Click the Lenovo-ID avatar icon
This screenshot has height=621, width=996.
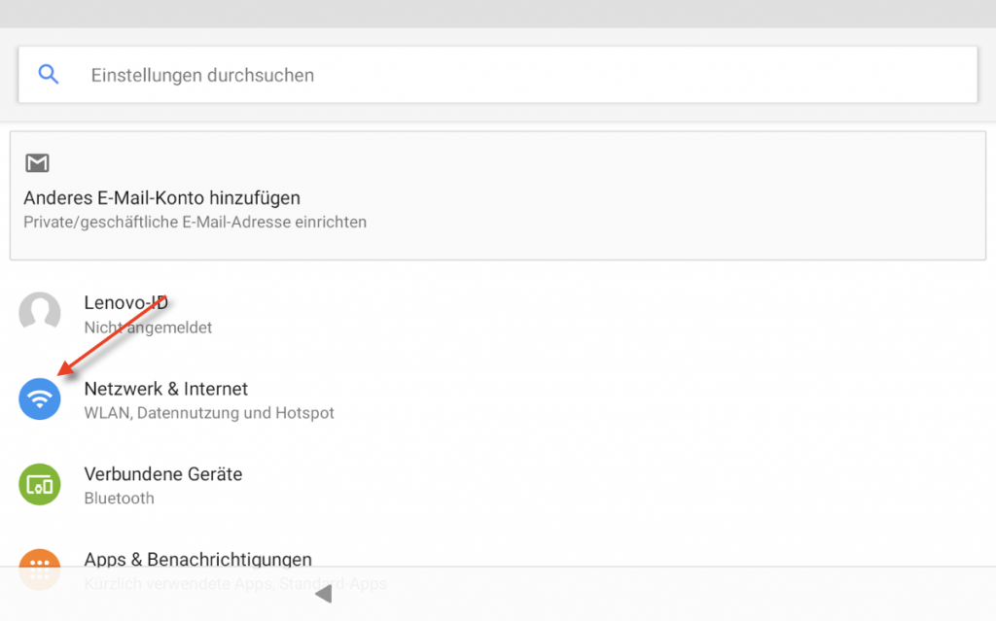40,313
